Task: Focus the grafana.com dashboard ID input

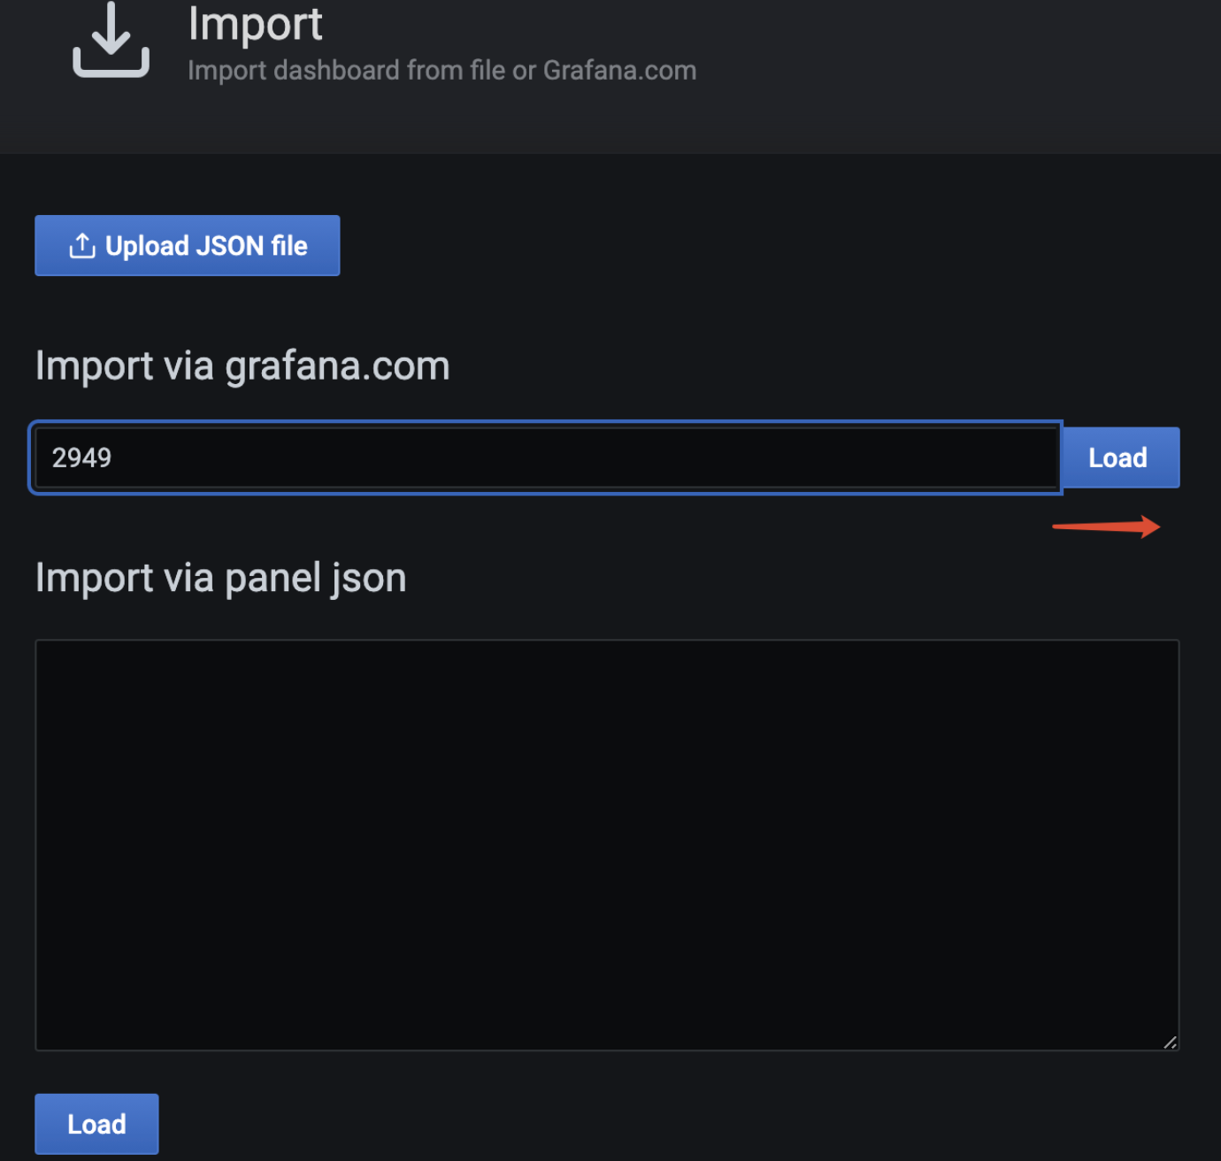Action: click(x=545, y=457)
